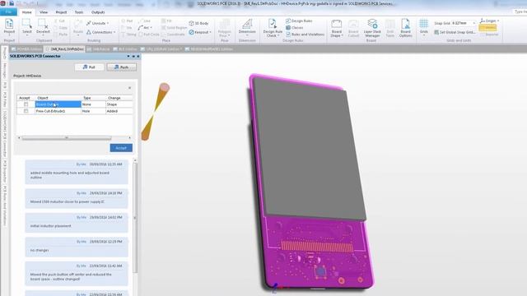
Task: Run Design Rule Check
Action: coord(273,27)
